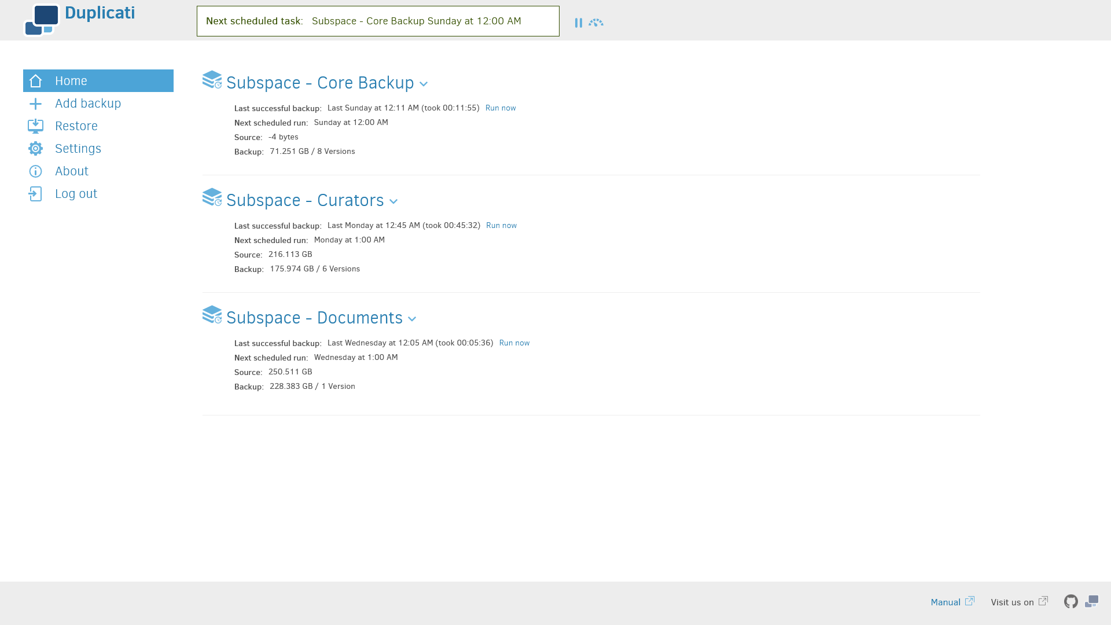Expand the Subspace - Curators chevron

[x=393, y=202]
